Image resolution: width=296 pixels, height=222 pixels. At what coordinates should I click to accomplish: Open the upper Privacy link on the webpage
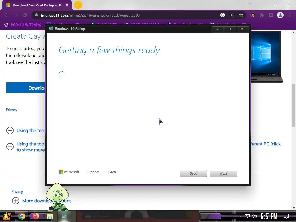tap(12, 110)
